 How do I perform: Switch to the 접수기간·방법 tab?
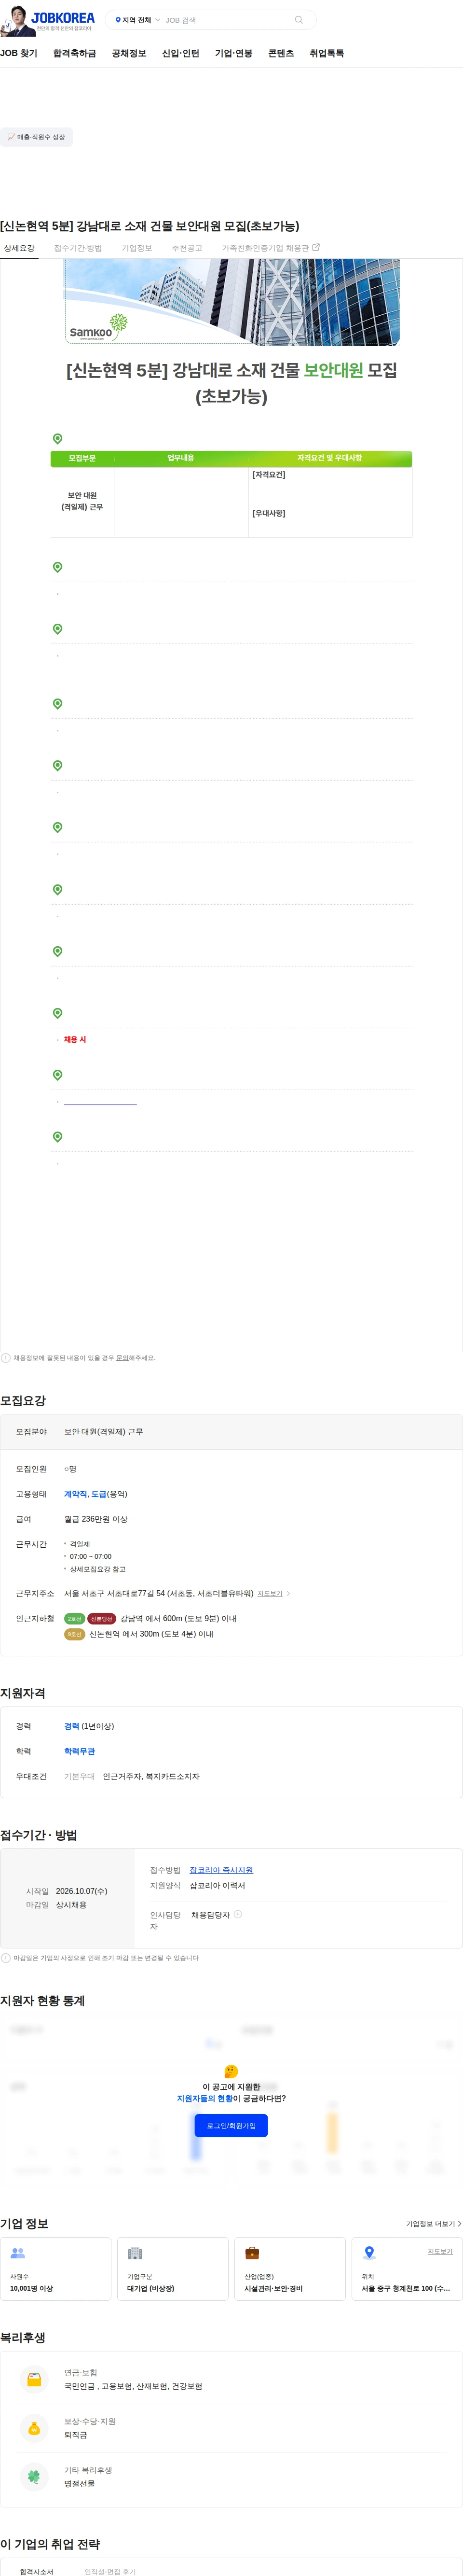coord(78,248)
